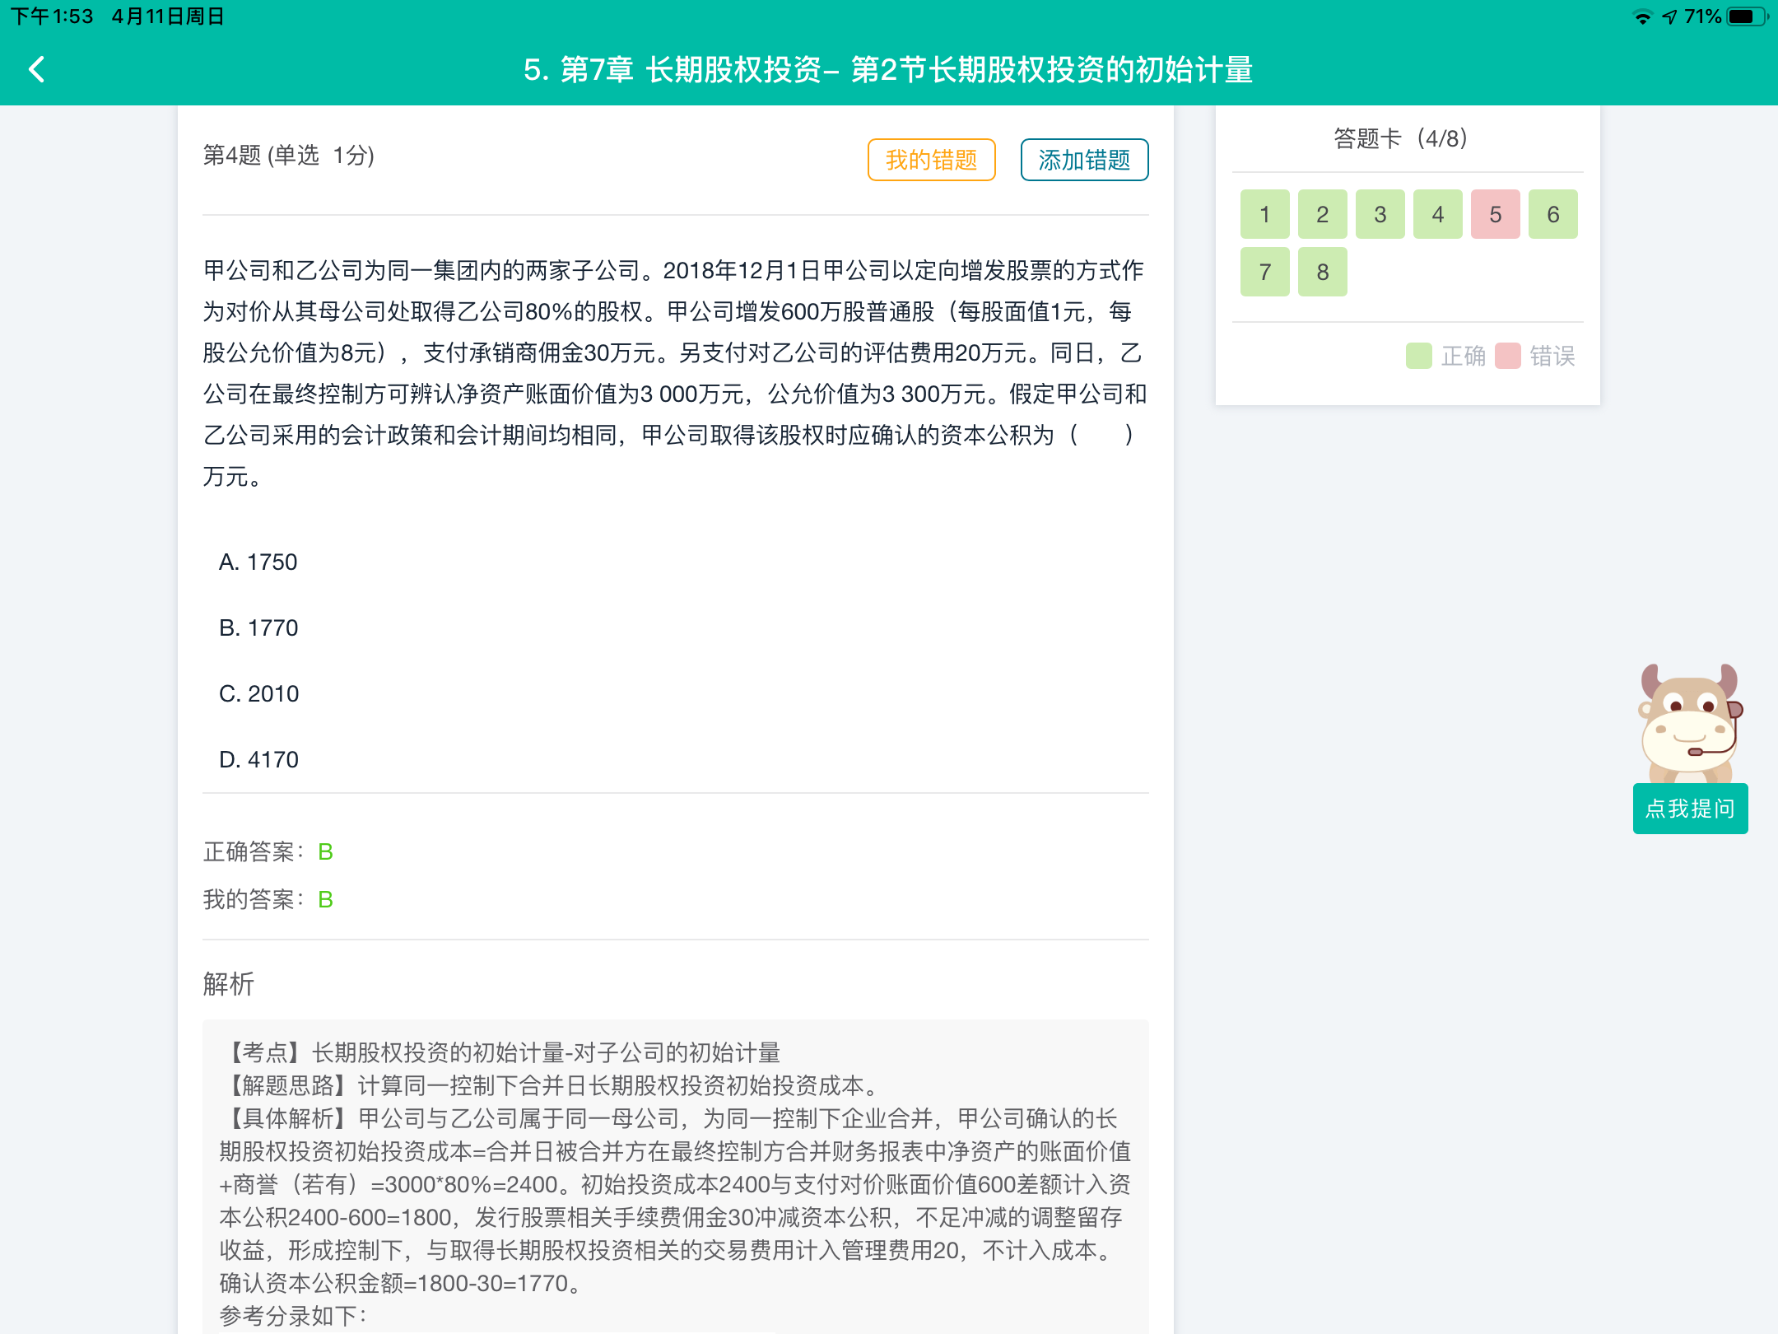
Task: Click the 添加错题 button
Action: [1084, 160]
